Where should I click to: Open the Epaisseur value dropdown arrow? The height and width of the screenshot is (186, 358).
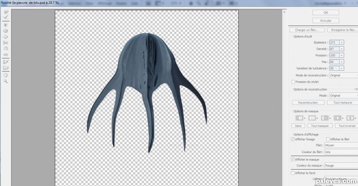[x=341, y=42]
